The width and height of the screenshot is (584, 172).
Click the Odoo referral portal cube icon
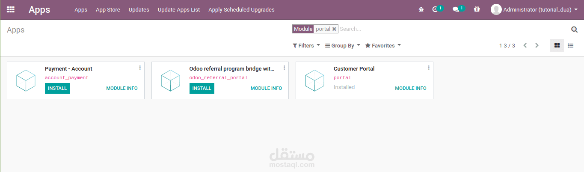click(x=170, y=80)
